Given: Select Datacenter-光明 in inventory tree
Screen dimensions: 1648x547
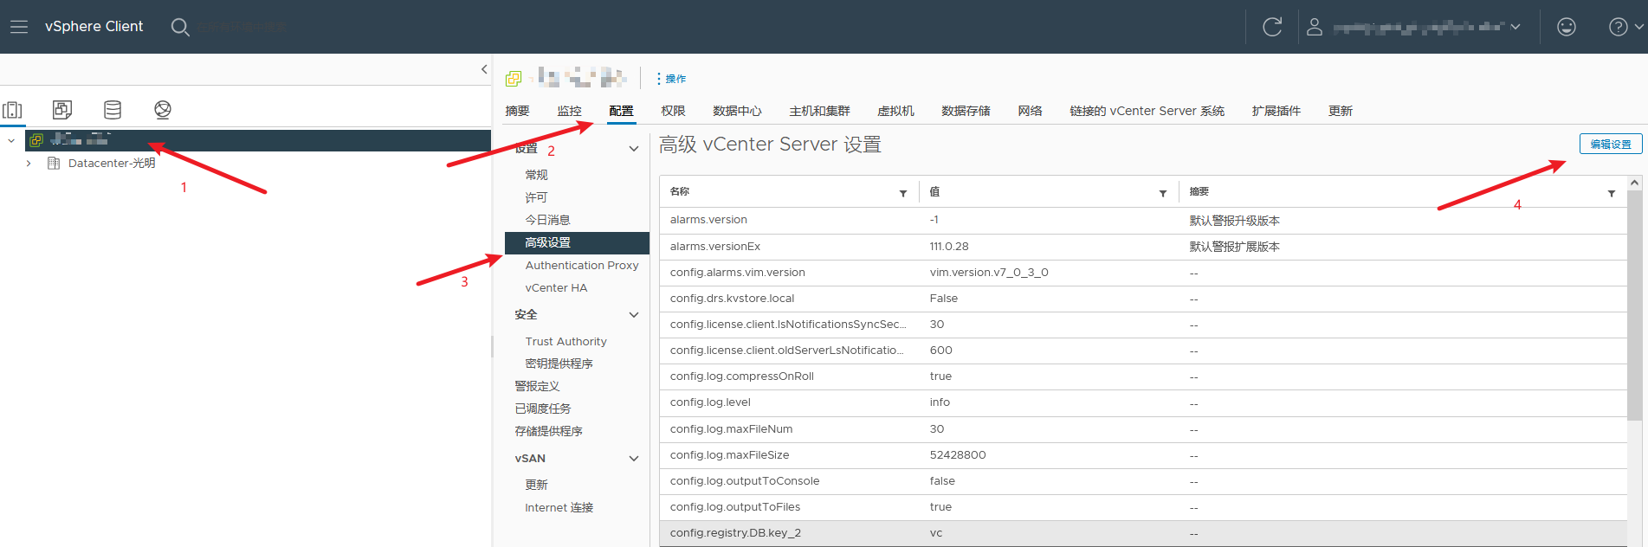Looking at the screenshot, I should pyautogui.click(x=112, y=163).
